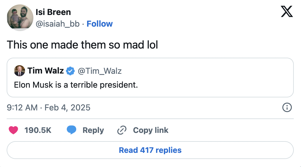This screenshot has width=301, height=167.
Task: Click the Isi Breen display name
Action: click(x=53, y=12)
